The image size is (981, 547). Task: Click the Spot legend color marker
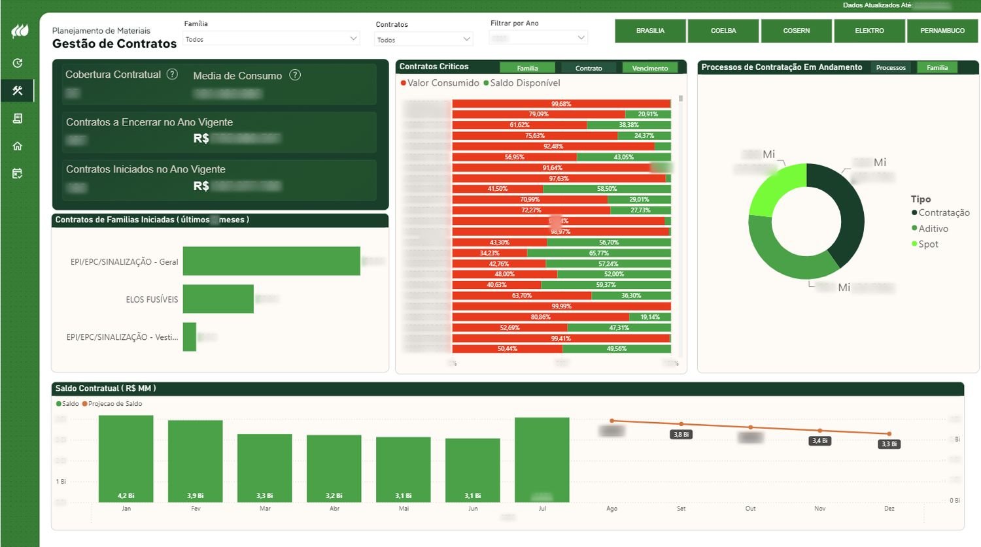[914, 244]
